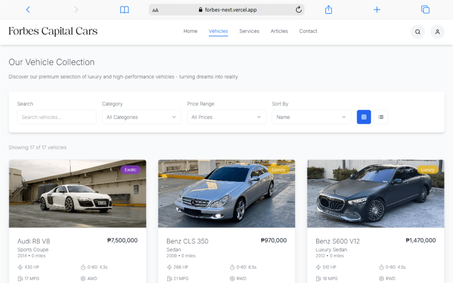Switch to grid view layout
Image resolution: width=453 pixels, height=283 pixels.
click(x=364, y=117)
